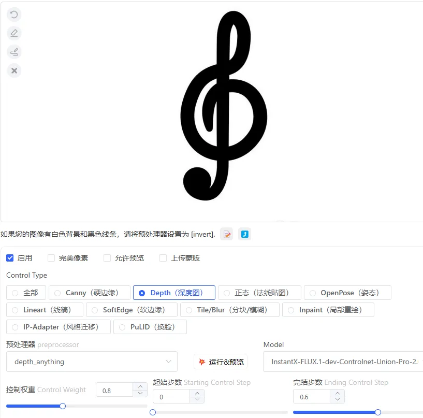Click the X clear-image icon in the sidebar
Image resolution: width=423 pixels, height=418 pixels.
click(14, 70)
